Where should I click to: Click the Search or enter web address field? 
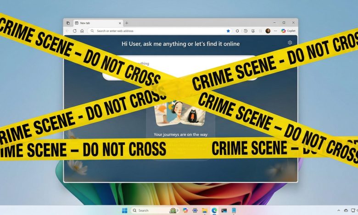click(160, 31)
